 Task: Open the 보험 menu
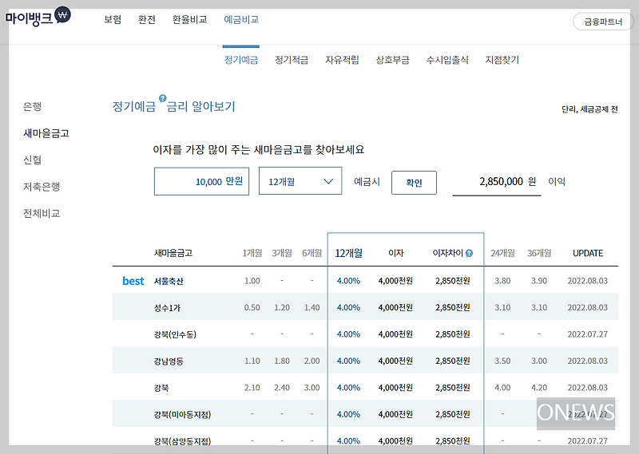[x=113, y=19]
